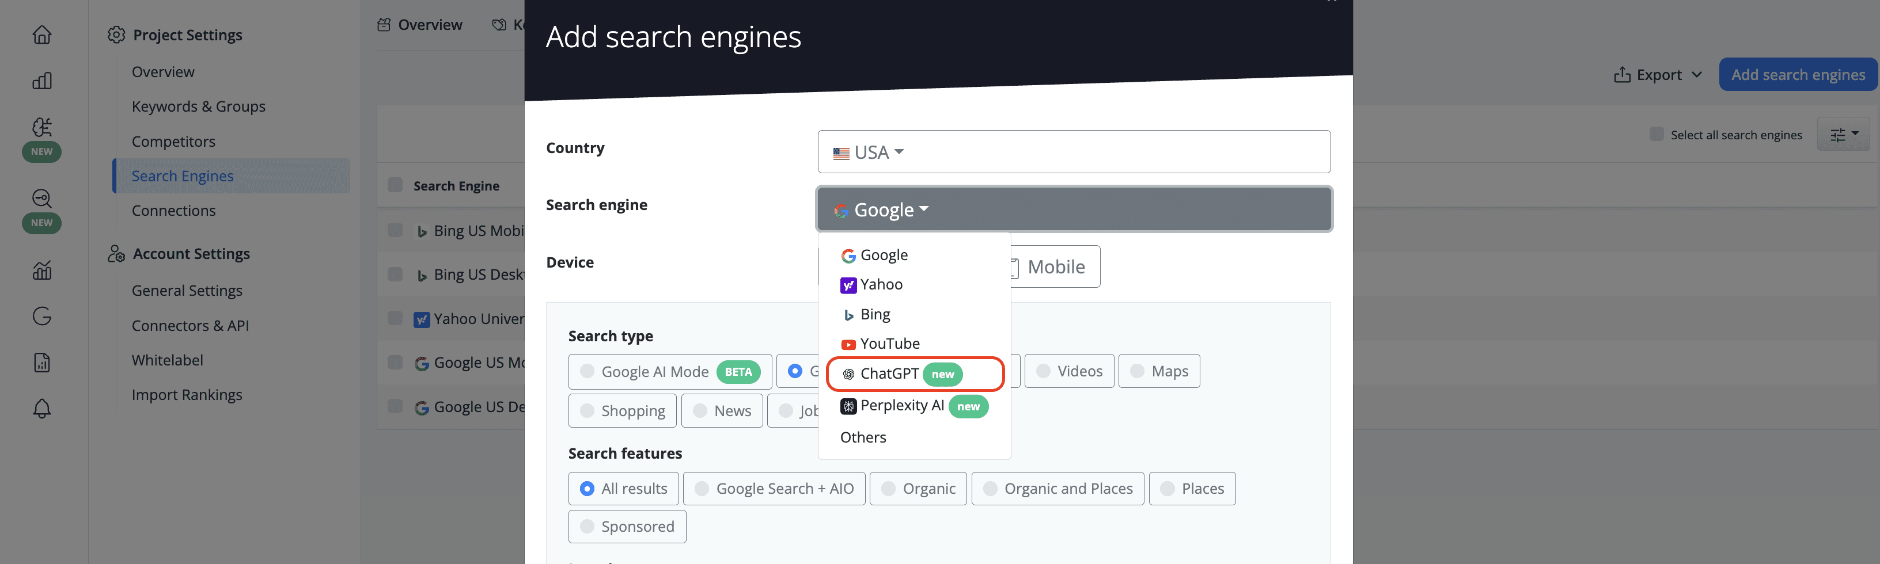Tick the Yahoo Universal row checkbox
This screenshot has height=564, width=1880.
coord(395,318)
